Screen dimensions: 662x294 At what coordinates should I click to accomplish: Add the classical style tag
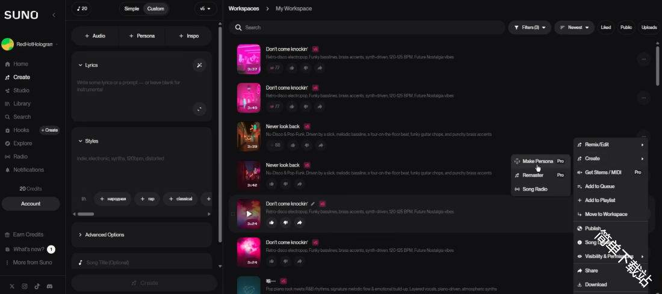pyautogui.click(x=180, y=199)
